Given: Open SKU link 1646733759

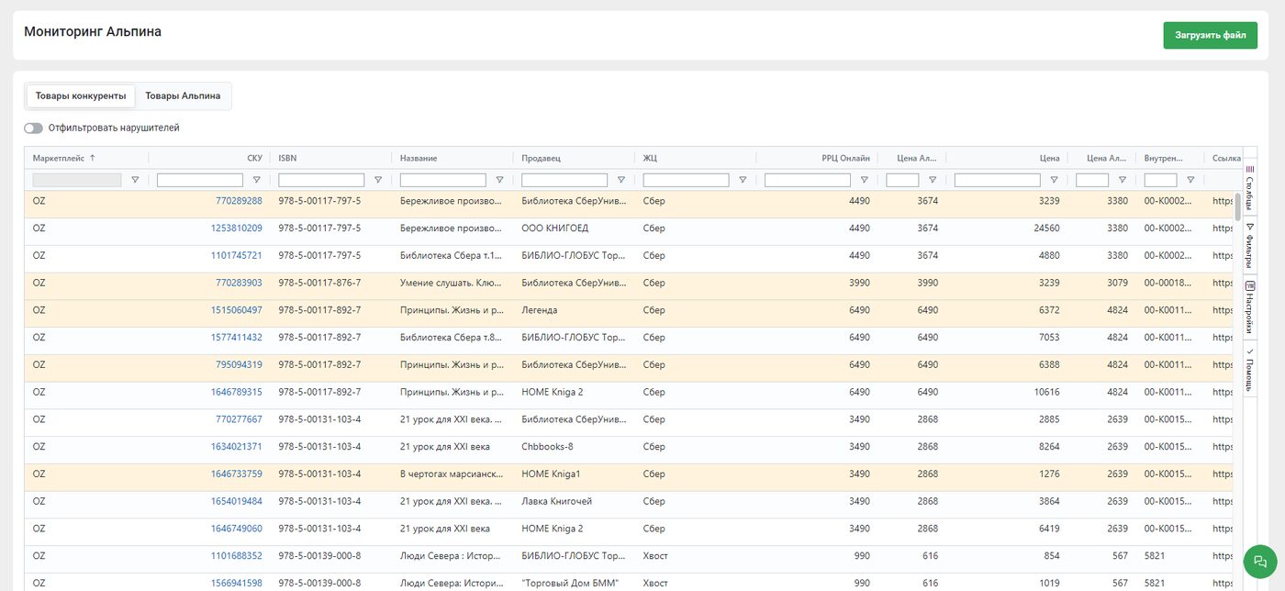Looking at the screenshot, I should (x=236, y=474).
